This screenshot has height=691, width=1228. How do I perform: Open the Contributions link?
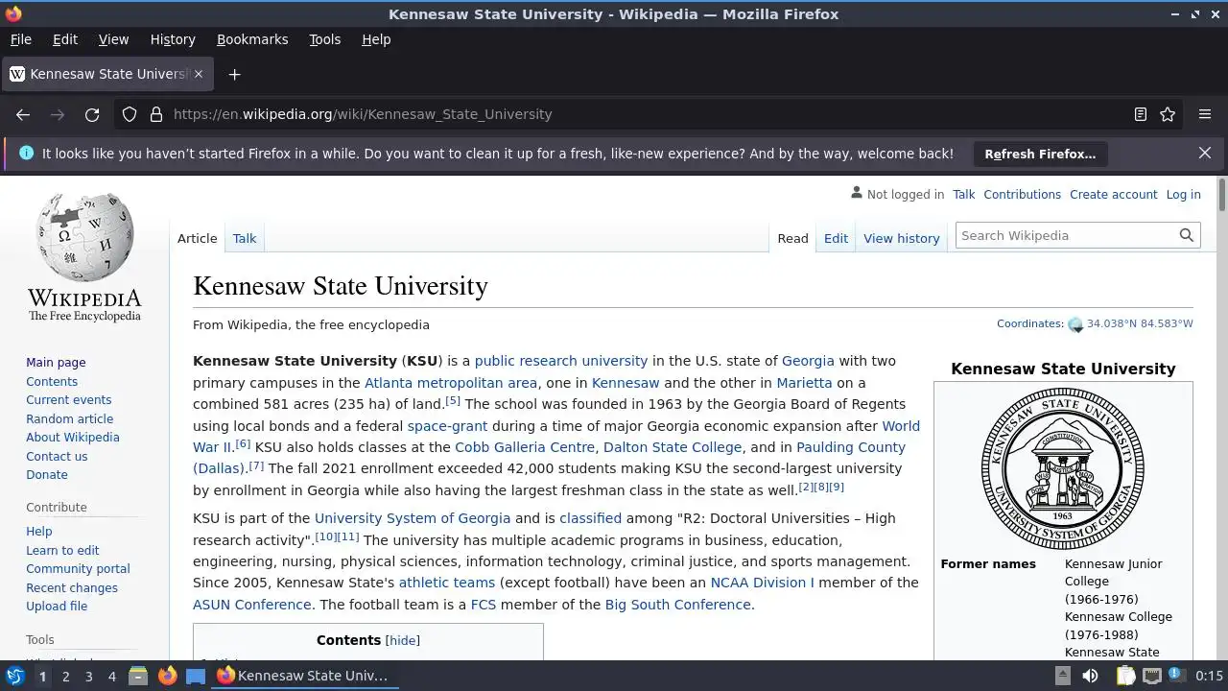click(x=1022, y=194)
